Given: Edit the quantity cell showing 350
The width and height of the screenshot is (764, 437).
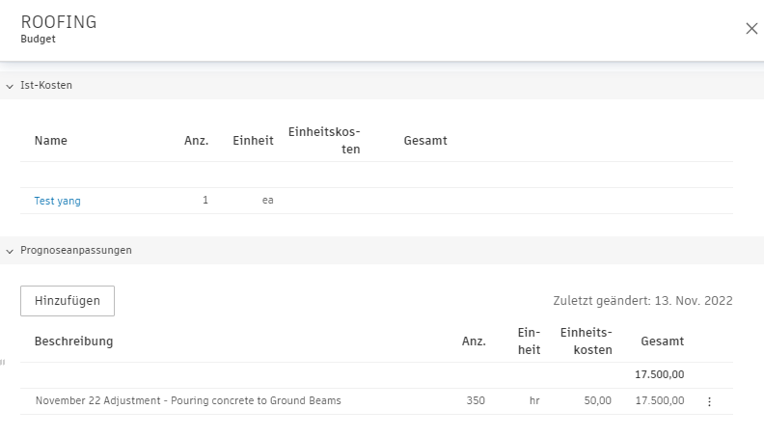Looking at the screenshot, I should coord(476,401).
